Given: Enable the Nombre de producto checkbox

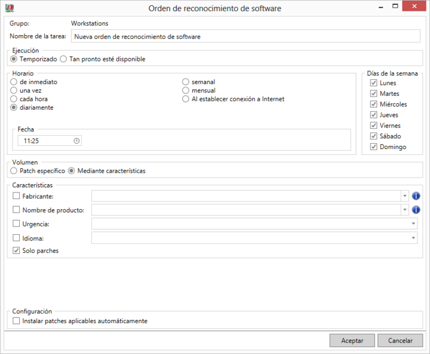Looking at the screenshot, I should [16, 210].
